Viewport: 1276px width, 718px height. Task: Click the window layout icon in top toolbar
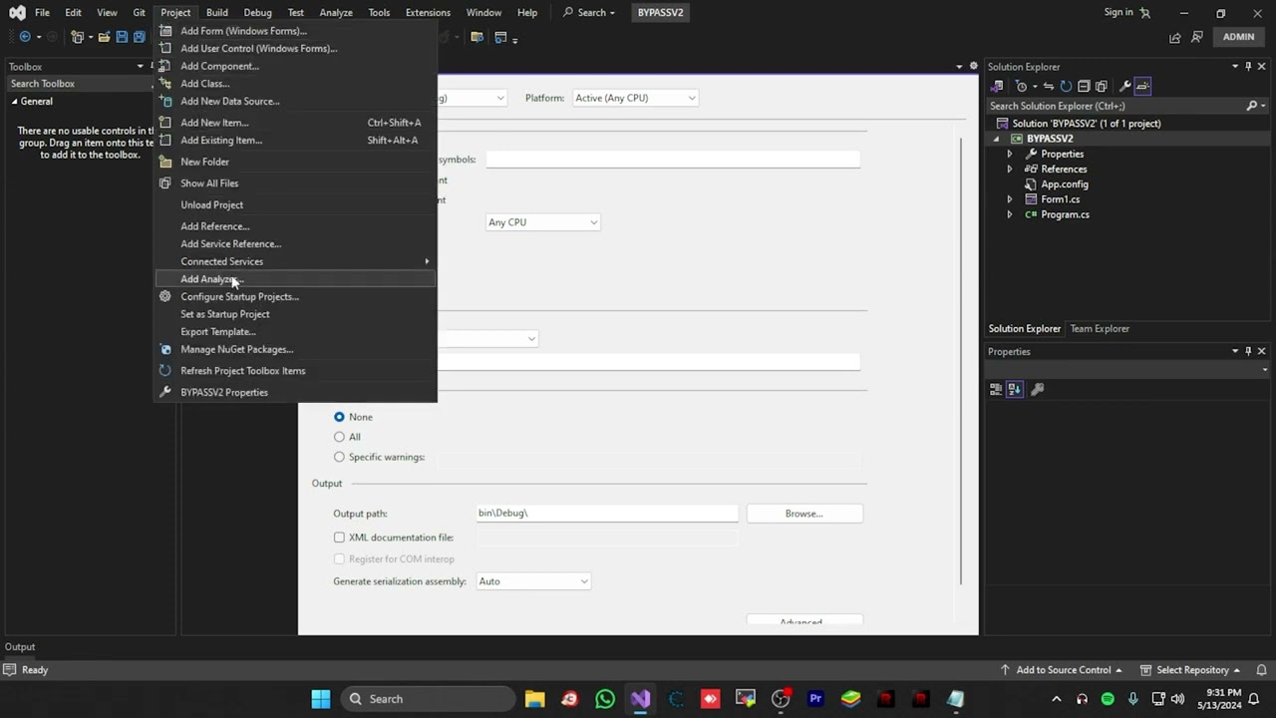click(500, 37)
